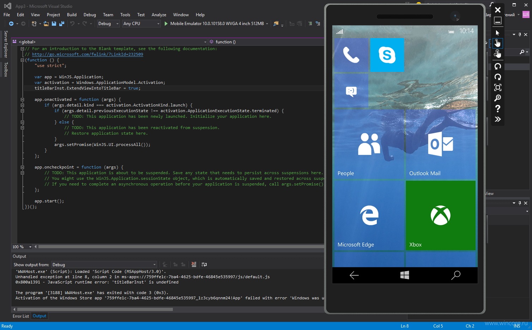Click the Ln 8 status bar entry

coord(405,326)
